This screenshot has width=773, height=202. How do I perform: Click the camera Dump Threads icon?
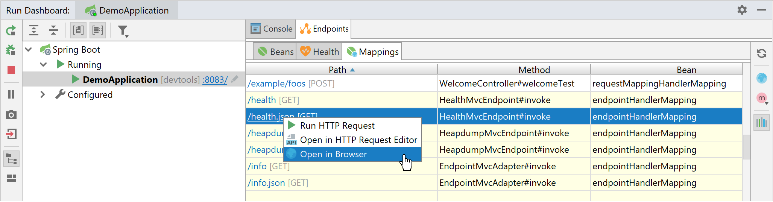(x=11, y=114)
